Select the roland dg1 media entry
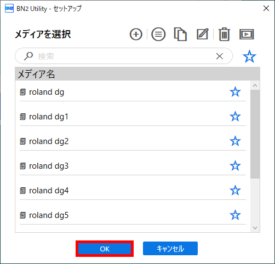The height and width of the screenshot is (264, 275). coord(133,117)
